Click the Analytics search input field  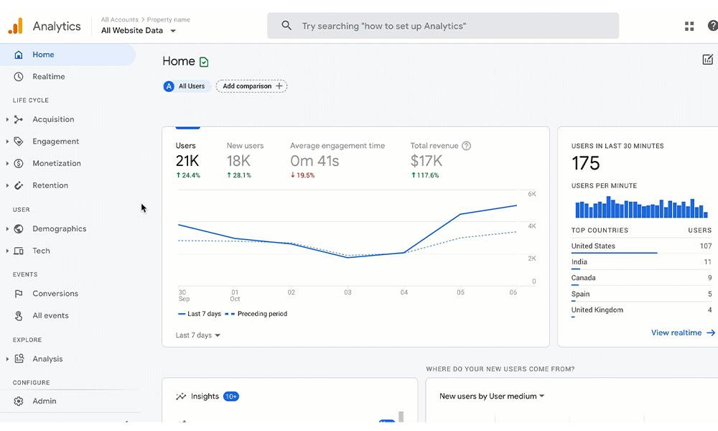point(443,26)
